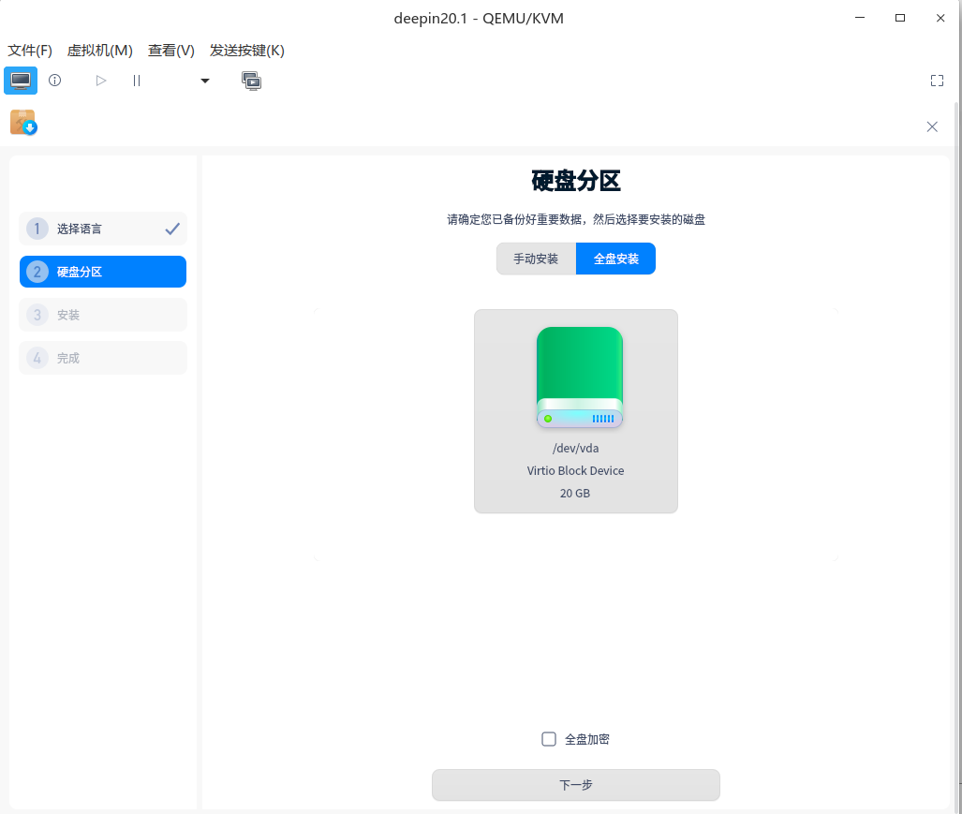The height and width of the screenshot is (814, 962).
Task: Switch to fullscreen view
Action: pos(937,81)
